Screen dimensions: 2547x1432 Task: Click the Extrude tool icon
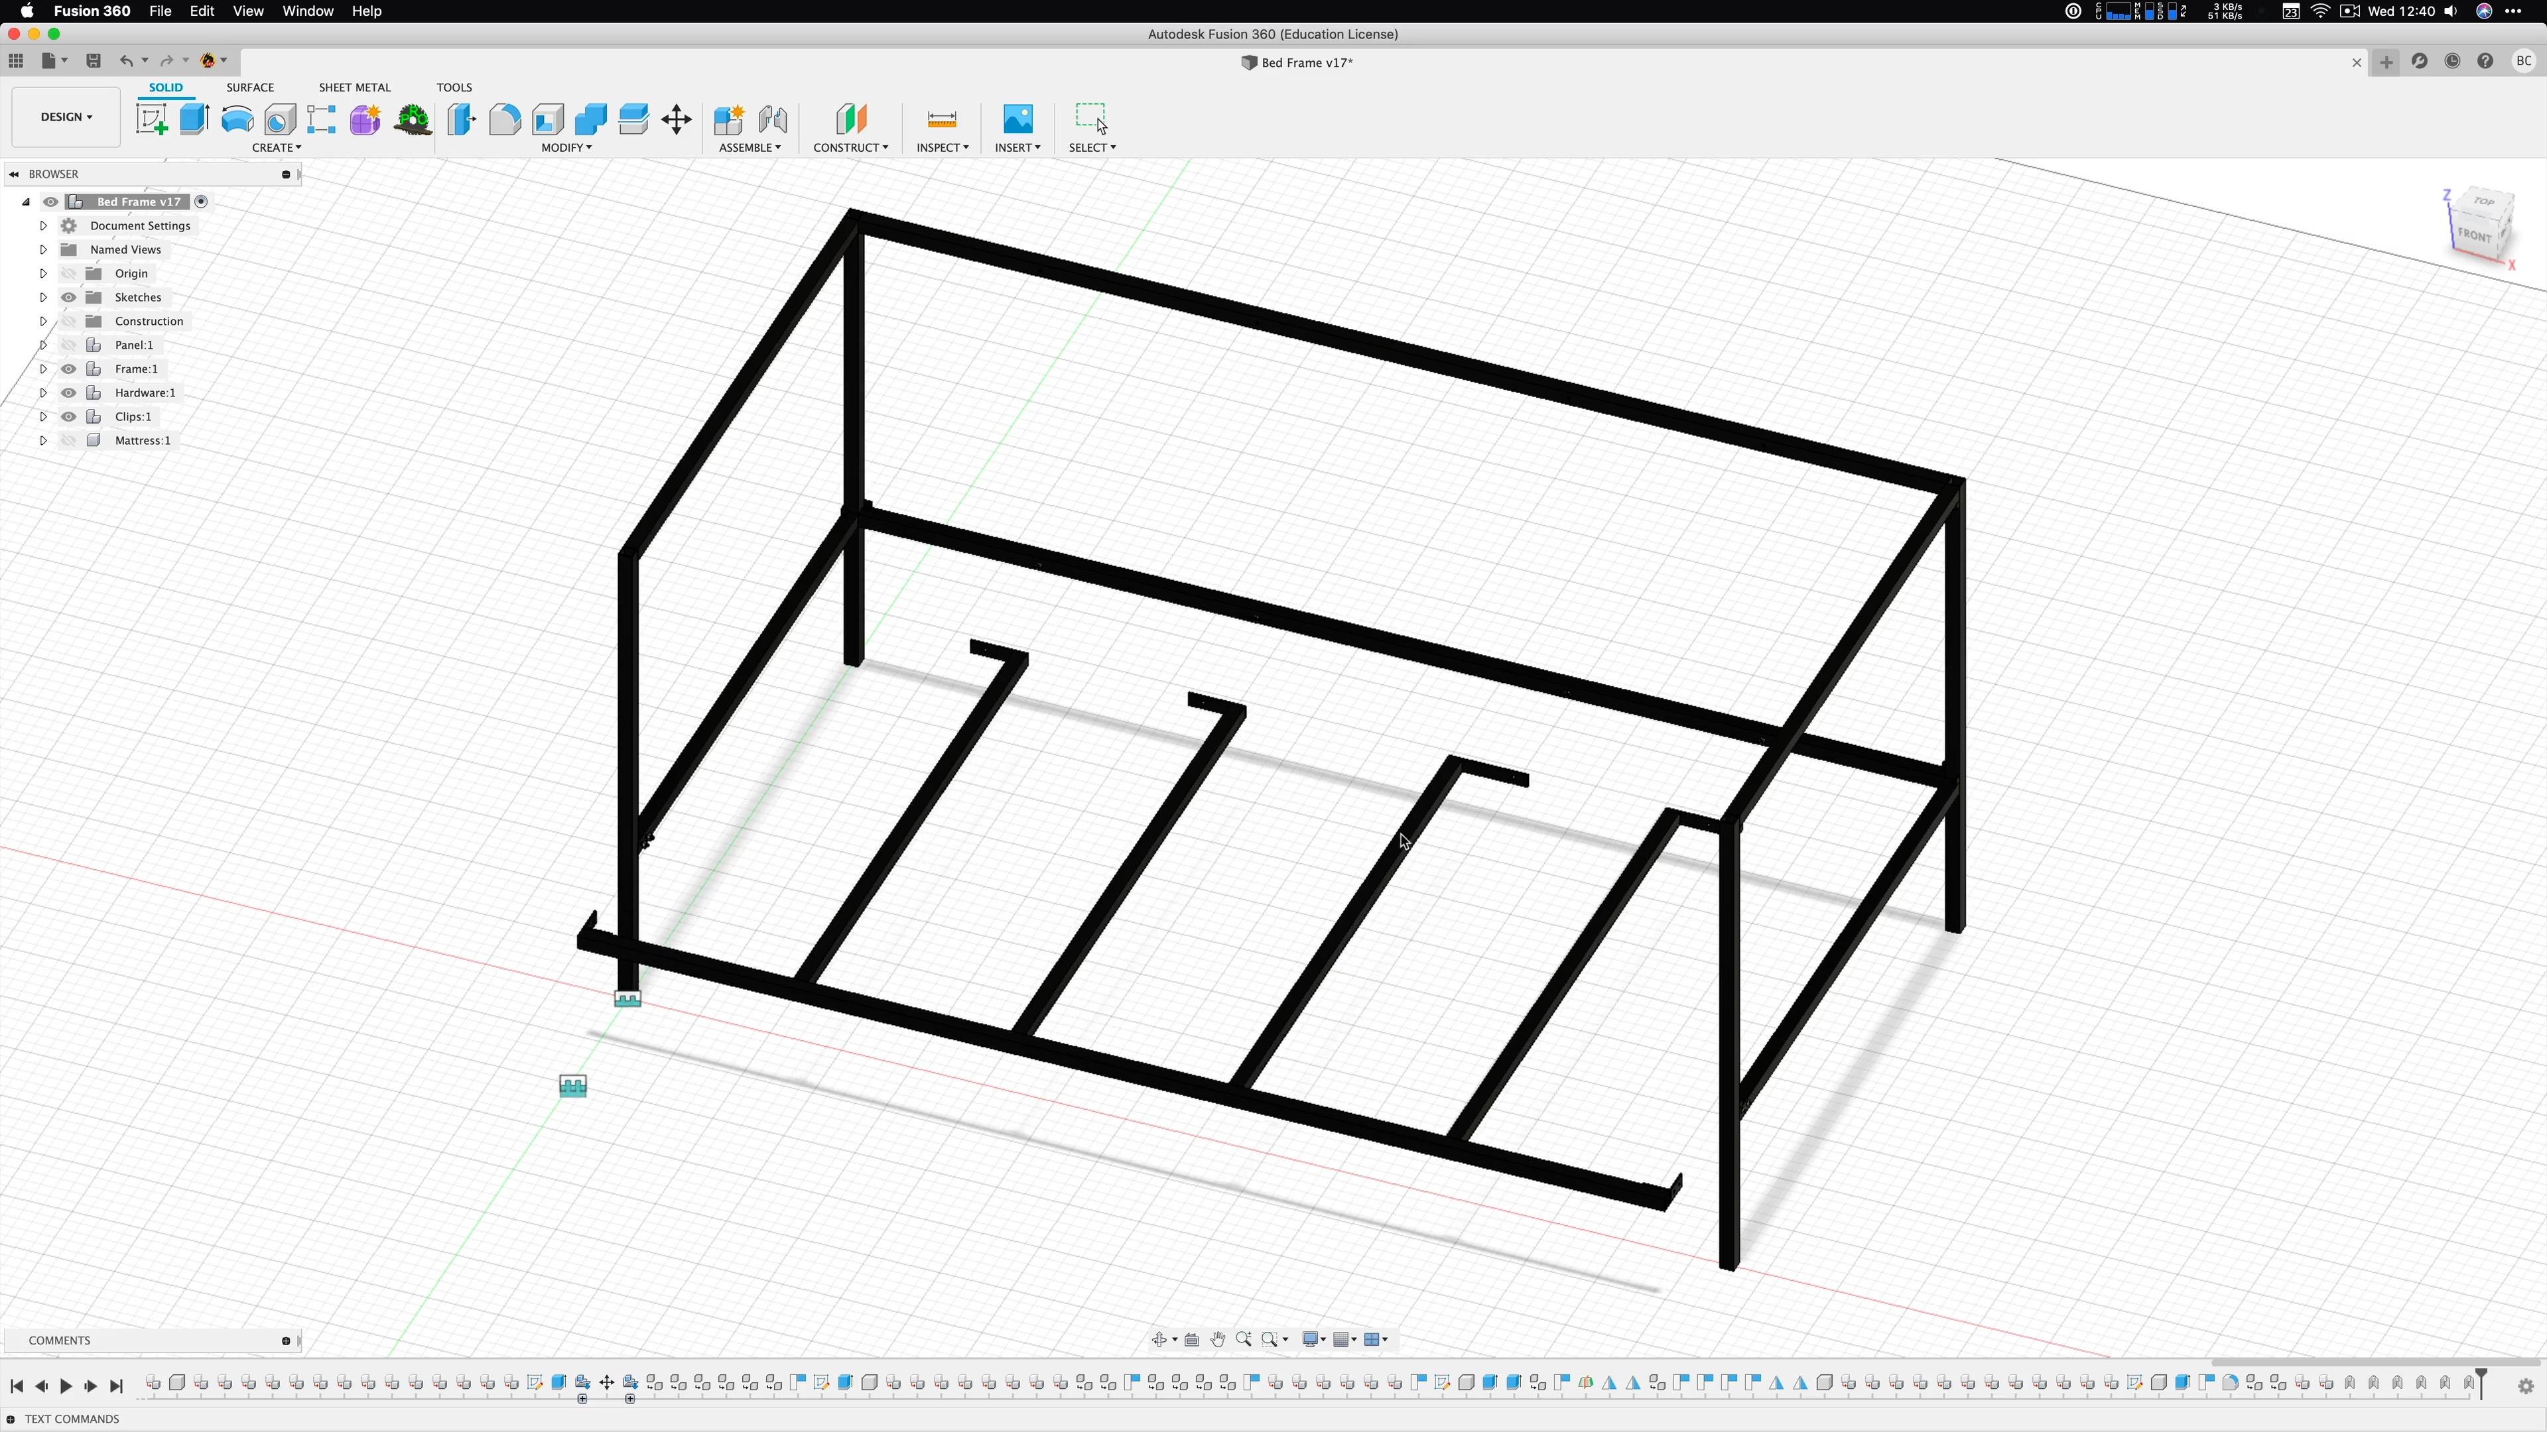click(x=194, y=119)
